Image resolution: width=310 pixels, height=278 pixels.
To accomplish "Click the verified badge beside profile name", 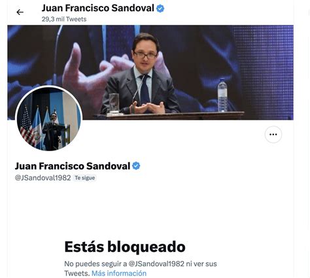I will pyautogui.click(x=136, y=166).
